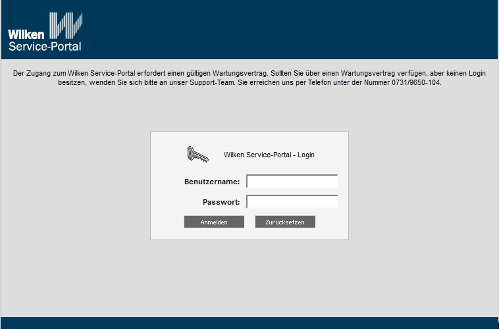Click the "Passwort:" label
Image resolution: width=499 pixels, height=329 pixels.
[x=221, y=202]
